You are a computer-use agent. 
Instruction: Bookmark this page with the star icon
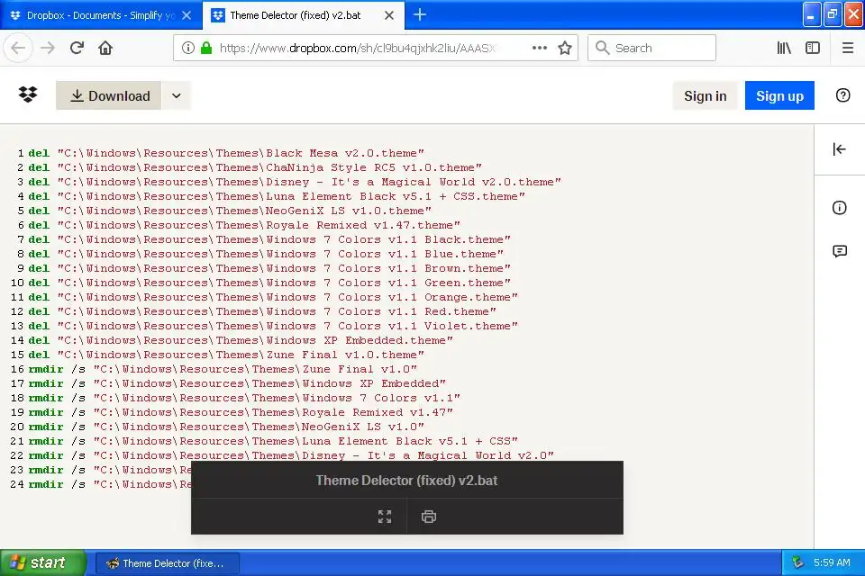click(x=564, y=48)
